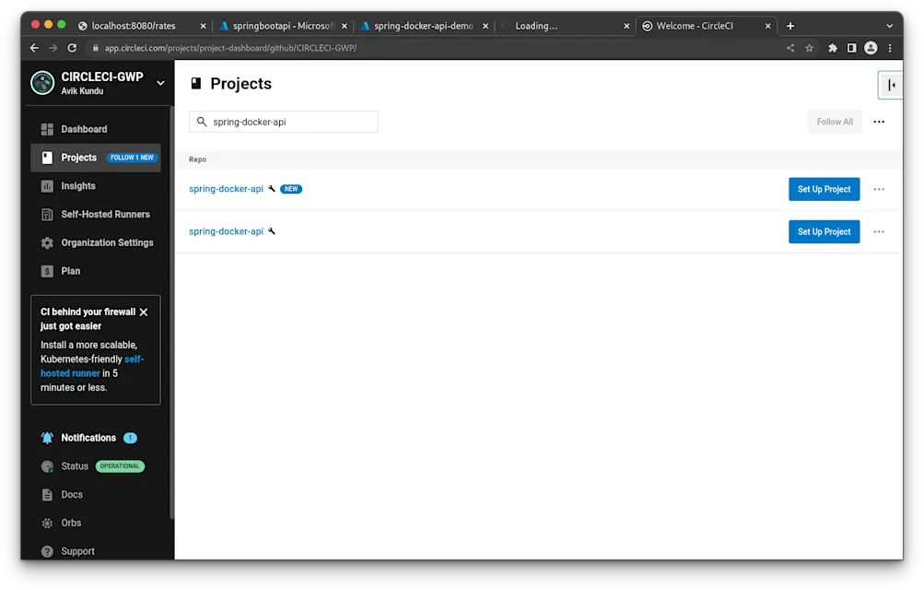Select the Insights chart icon
The image size is (924, 590).
click(47, 186)
